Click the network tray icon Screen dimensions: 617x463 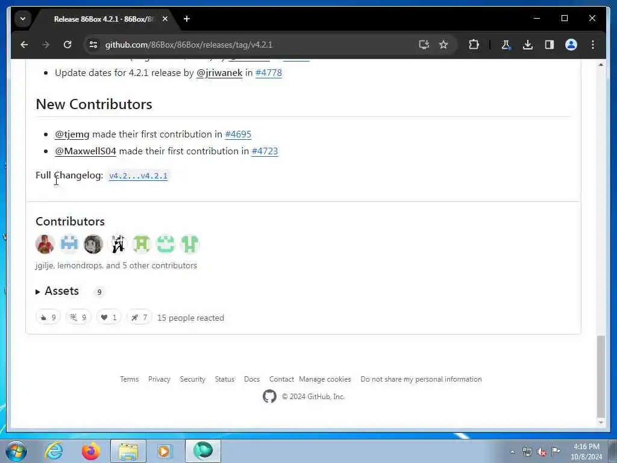tap(527, 452)
